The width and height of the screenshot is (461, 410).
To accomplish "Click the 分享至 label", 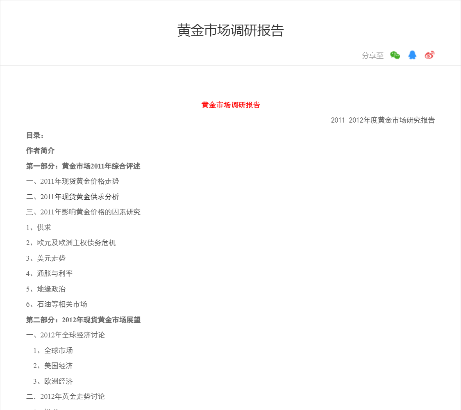I will tap(372, 56).
